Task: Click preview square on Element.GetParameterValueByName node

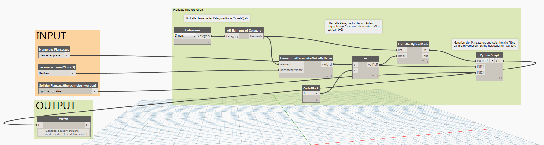Action: pyautogui.click(x=327, y=76)
